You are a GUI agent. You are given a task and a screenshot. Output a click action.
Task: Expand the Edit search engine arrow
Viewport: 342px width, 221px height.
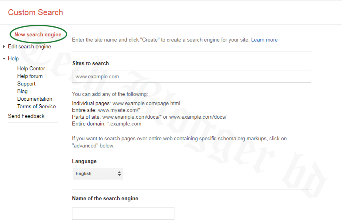coord(4,47)
